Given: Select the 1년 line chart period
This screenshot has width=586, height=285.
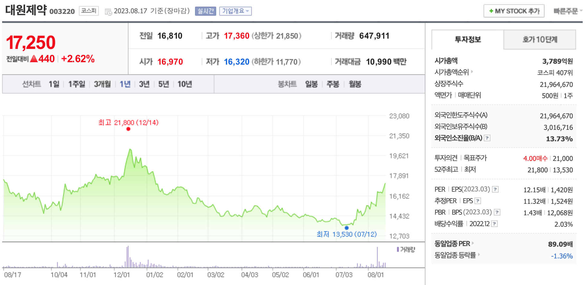Looking at the screenshot, I should (125, 84).
